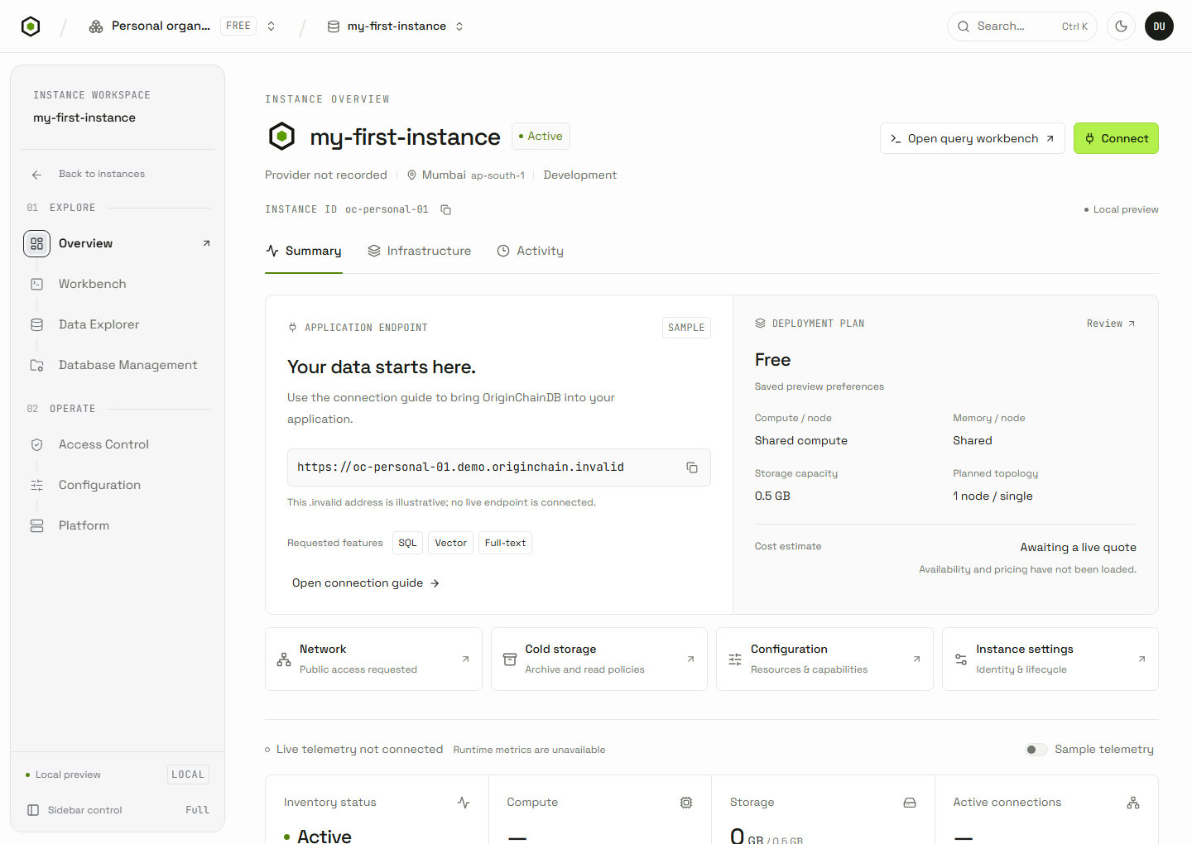Select Overview in the sidebar
1192x844 pixels.
pos(118,243)
